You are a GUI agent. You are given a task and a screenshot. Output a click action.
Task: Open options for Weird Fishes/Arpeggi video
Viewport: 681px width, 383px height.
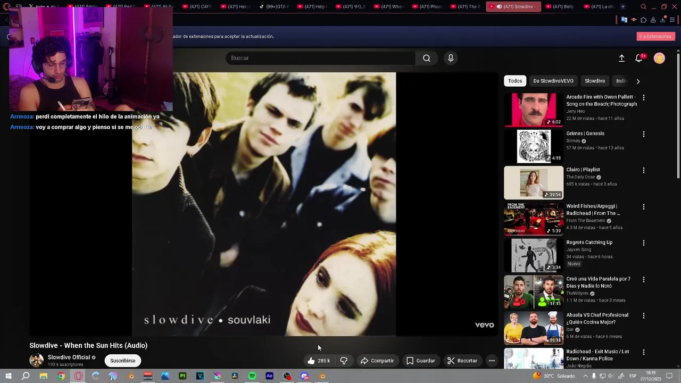click(643, 206)
